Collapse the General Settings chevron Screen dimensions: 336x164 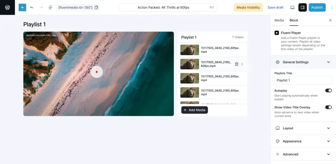pos(328,62)
